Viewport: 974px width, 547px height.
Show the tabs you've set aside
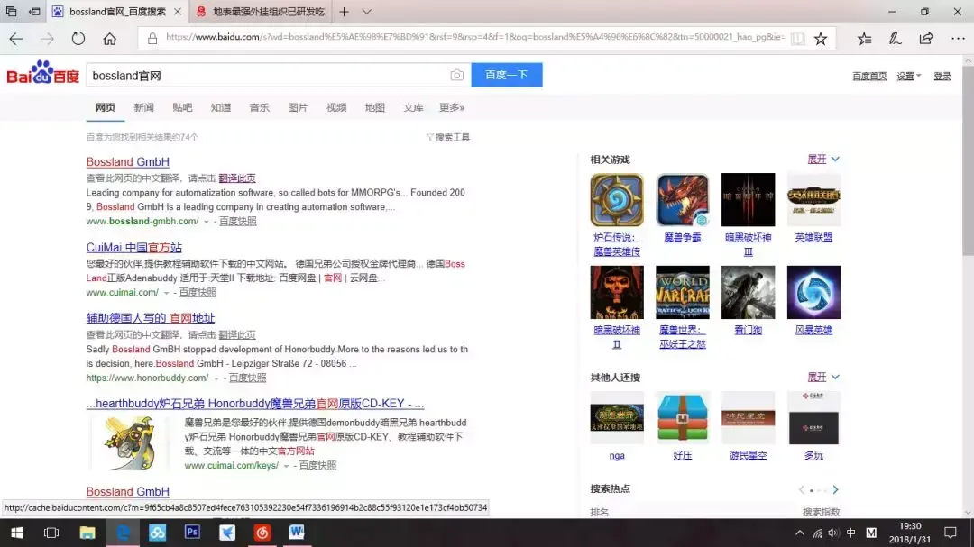pyautogui.click(x=11, y=12)
